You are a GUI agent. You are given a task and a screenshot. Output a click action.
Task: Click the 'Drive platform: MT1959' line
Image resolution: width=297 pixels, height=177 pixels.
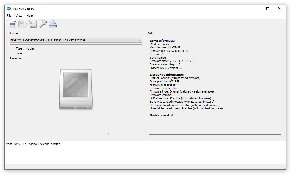164,81
